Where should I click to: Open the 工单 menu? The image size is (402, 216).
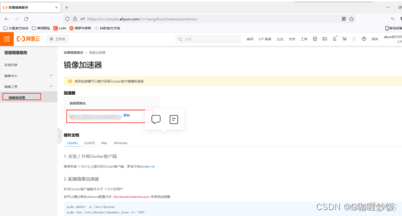click(304, 39)
